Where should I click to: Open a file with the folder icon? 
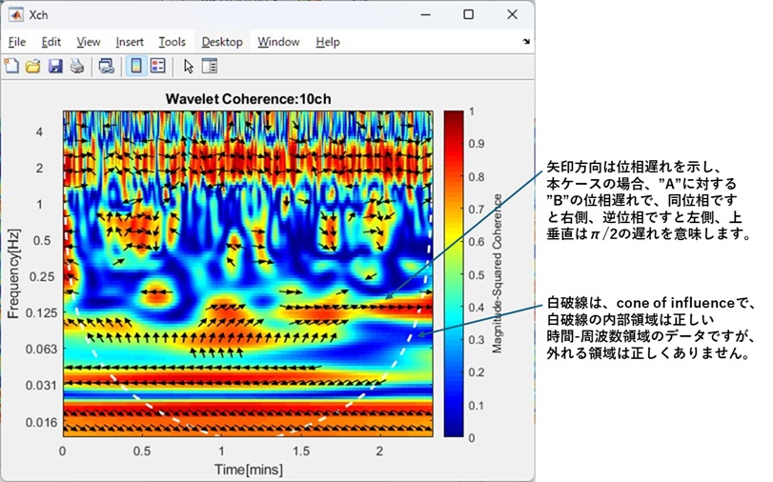tap(33, 67)
